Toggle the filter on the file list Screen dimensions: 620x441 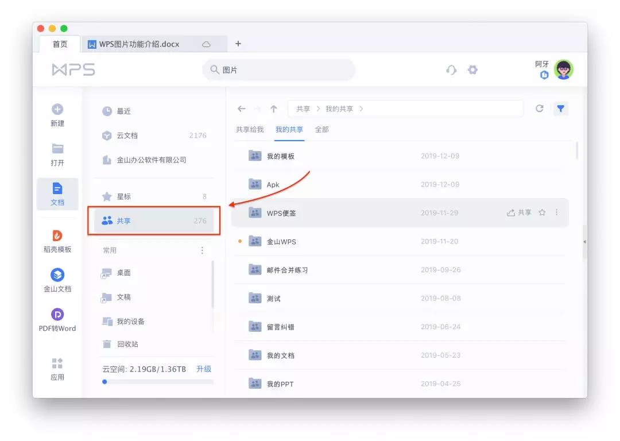[560, 108]
